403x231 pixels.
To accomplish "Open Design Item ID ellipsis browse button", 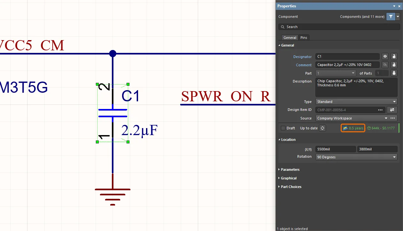I will click(380, 110).
